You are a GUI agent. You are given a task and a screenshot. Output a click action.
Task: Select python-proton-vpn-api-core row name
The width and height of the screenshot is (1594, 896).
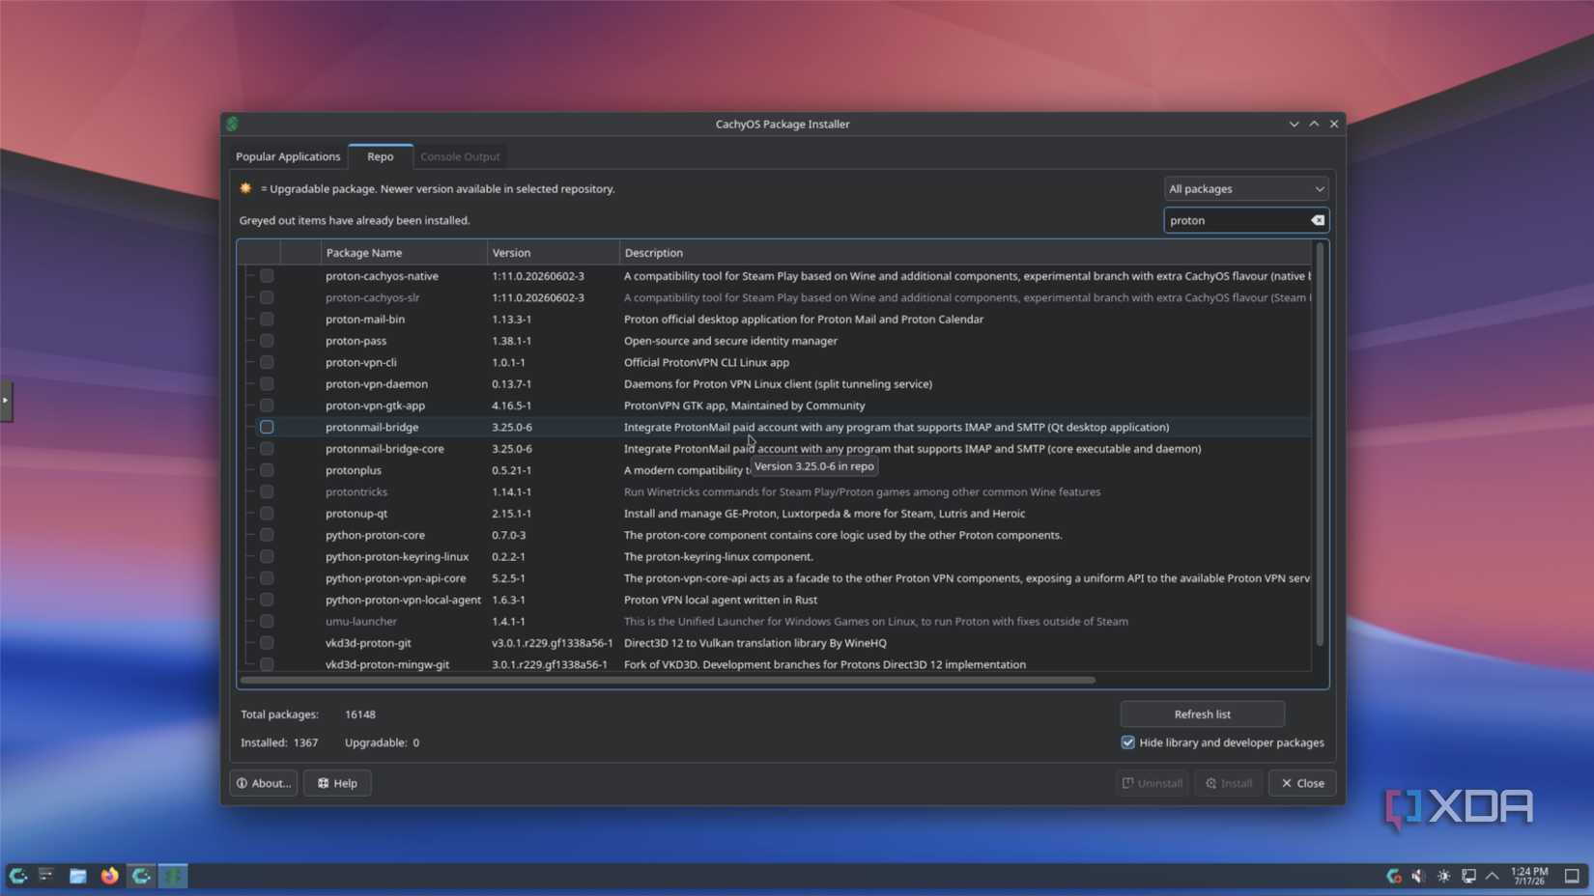[396, 578]
